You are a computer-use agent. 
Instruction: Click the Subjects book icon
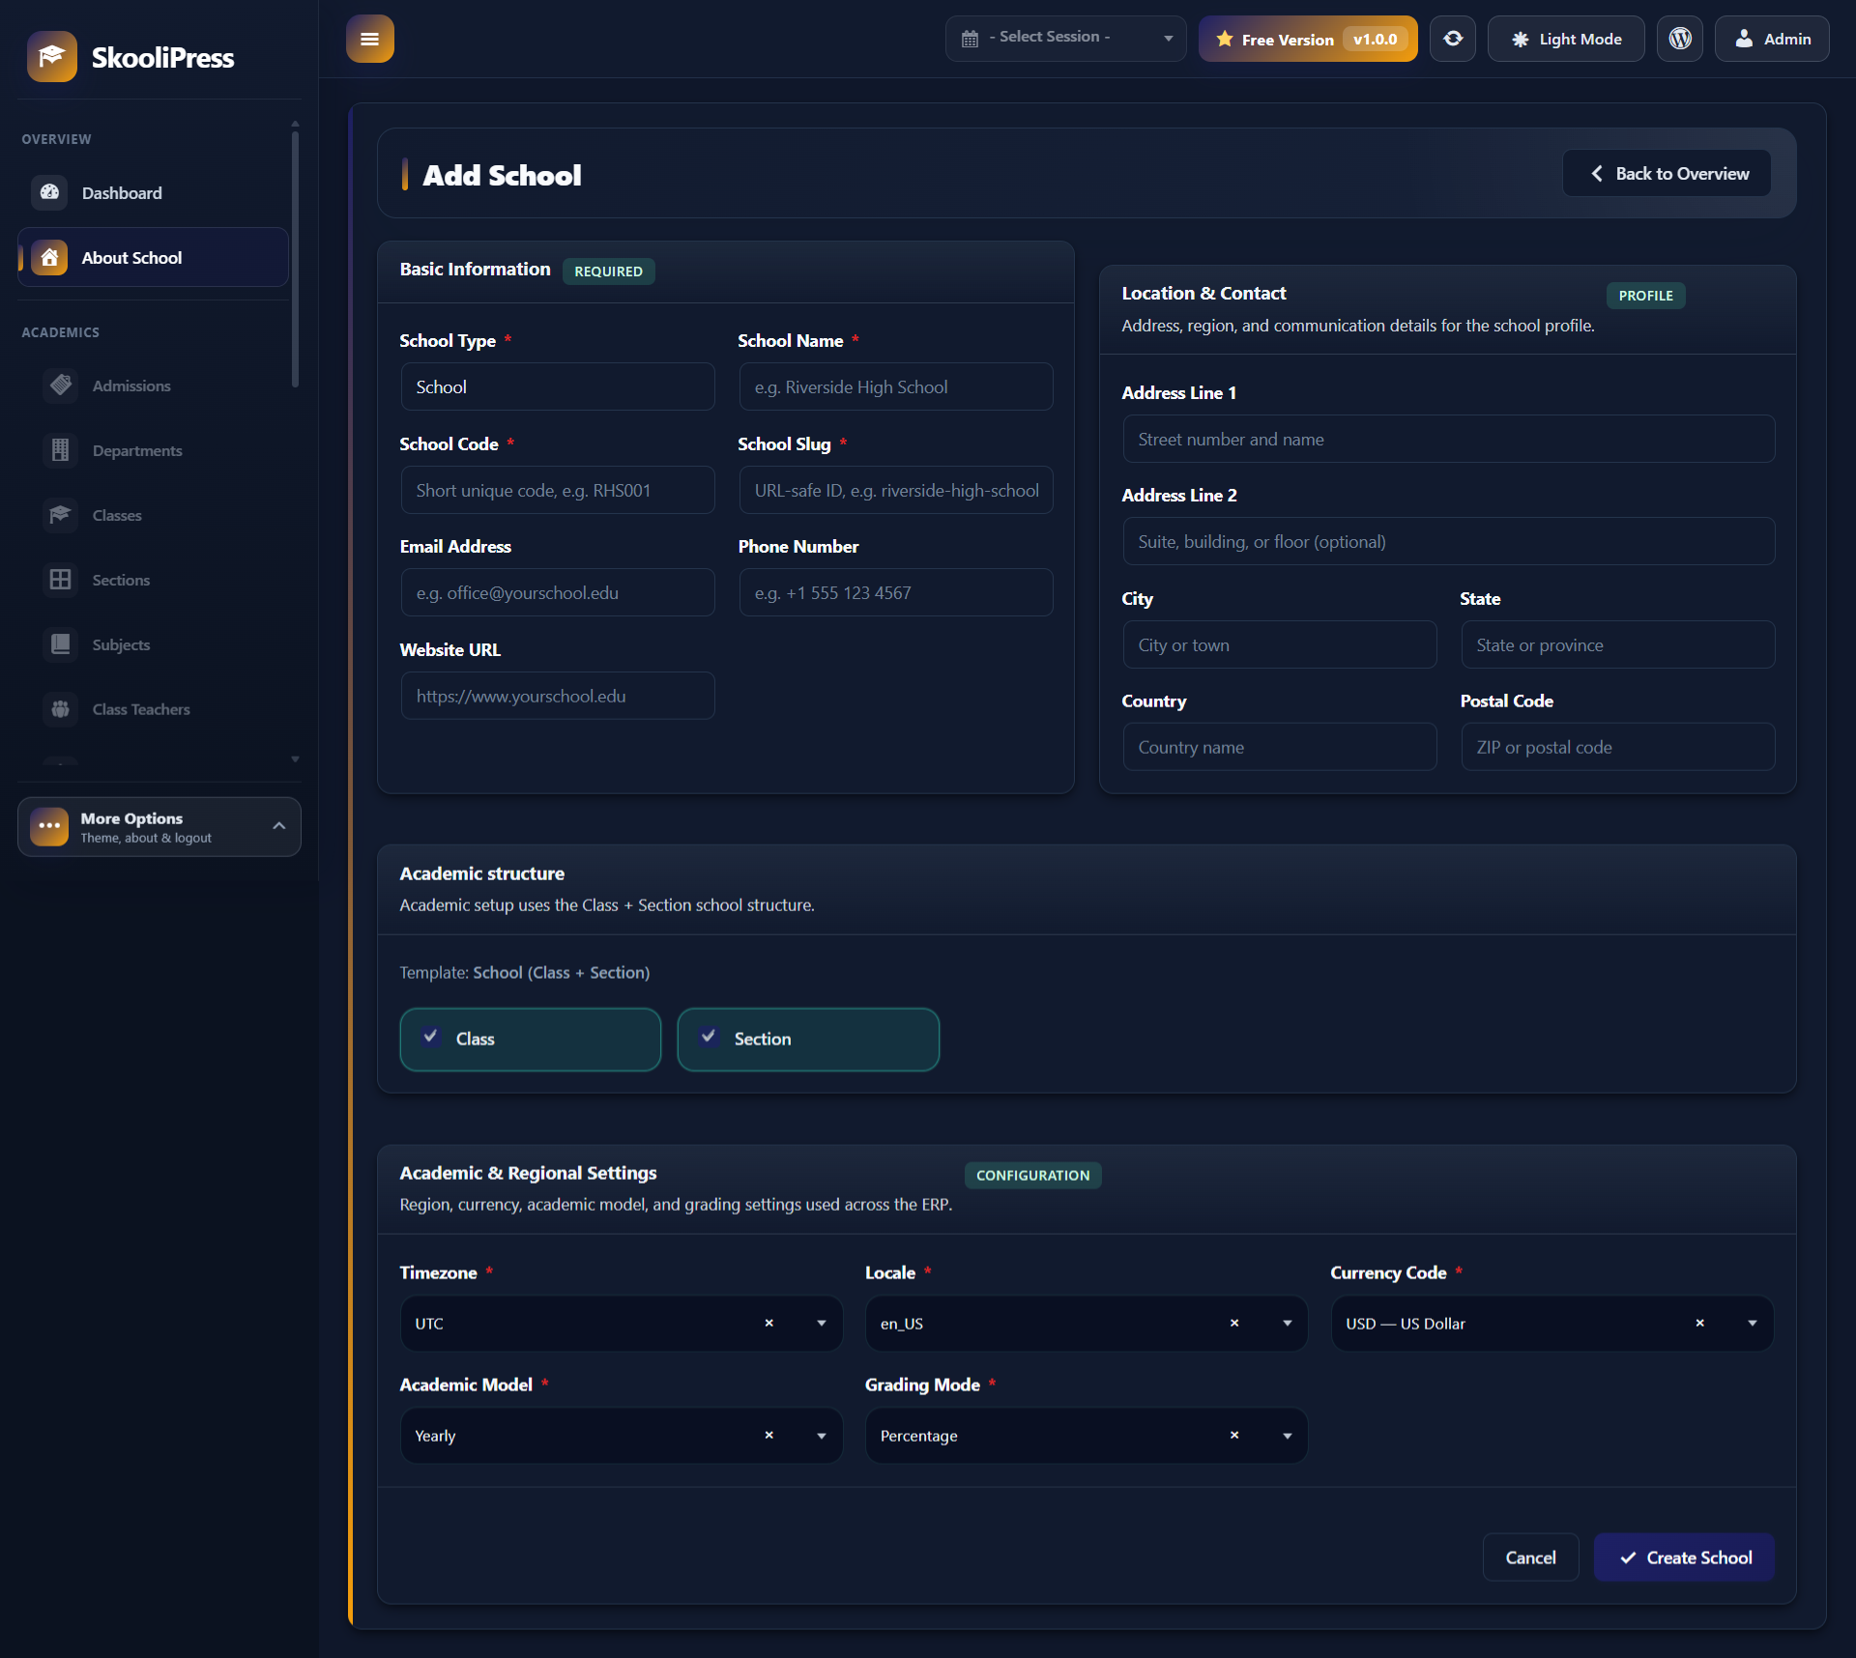click(x=60, y=644)
